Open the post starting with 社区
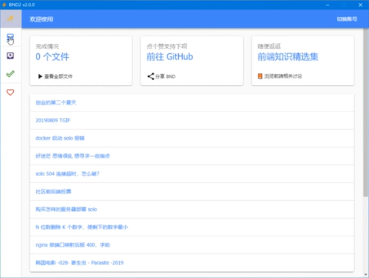The height and width of the screenshot is (278, 369). [x=53, y=191]
